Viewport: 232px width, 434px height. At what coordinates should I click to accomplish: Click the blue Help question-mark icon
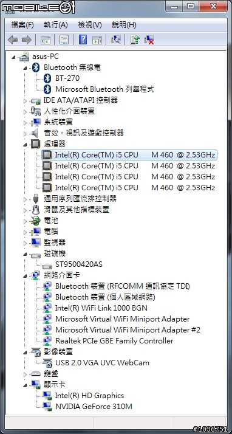pos(83,40)
